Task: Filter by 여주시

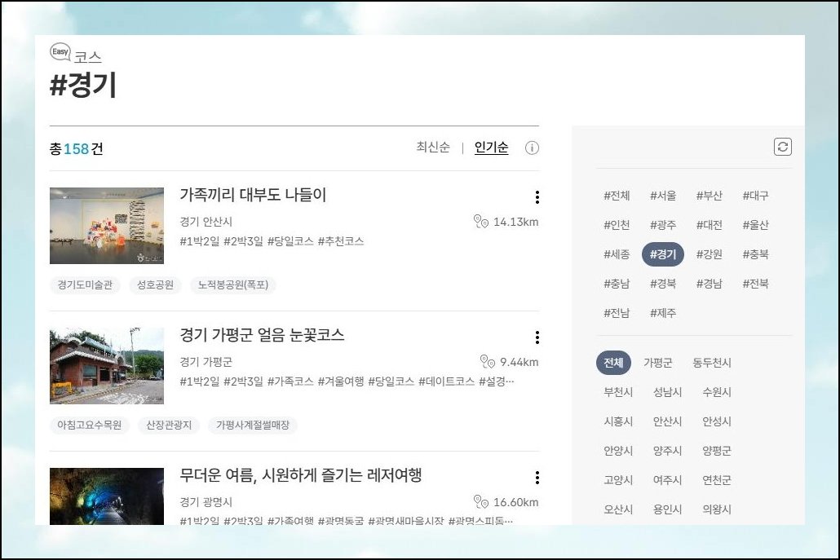Action: tap(667, 480)
